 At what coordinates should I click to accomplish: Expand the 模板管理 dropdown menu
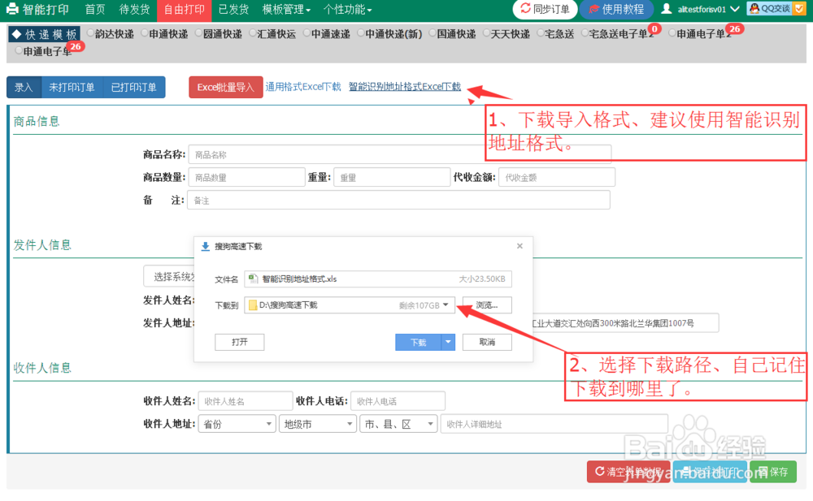click(286, 9)
